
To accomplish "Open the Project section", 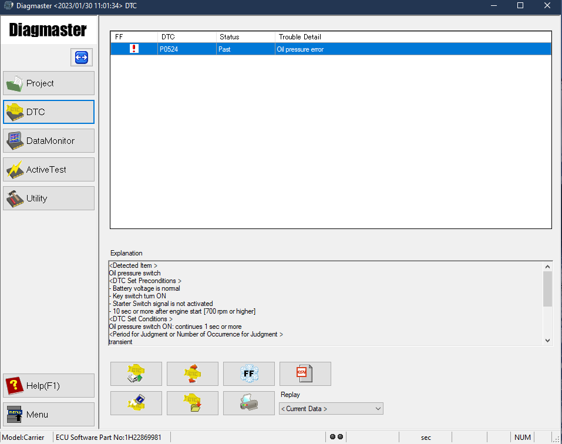I will [49, 83].
